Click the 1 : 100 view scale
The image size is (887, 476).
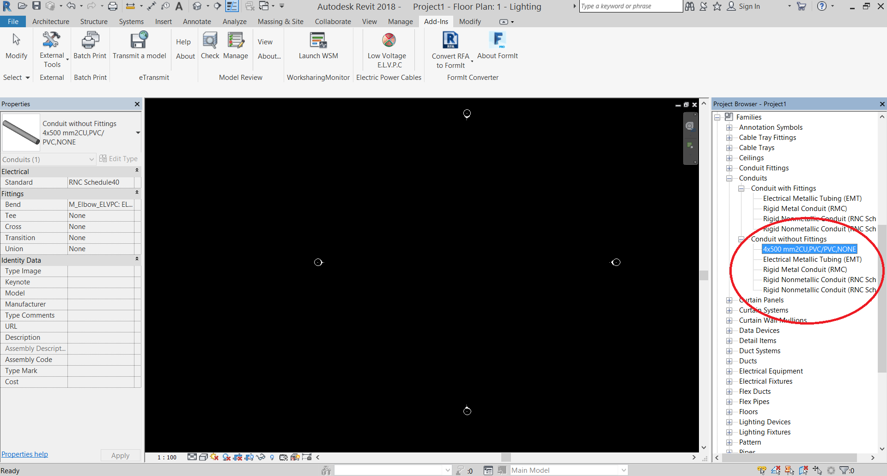click(x=167, y=458)
